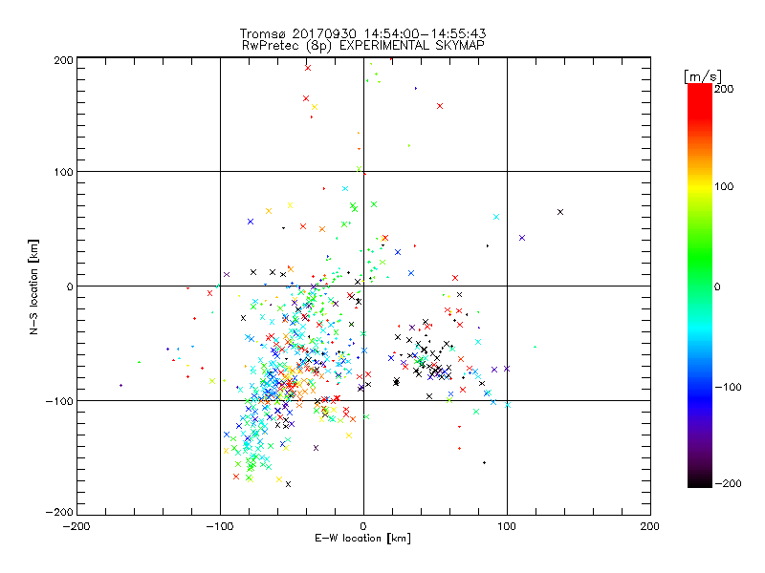This screenshot has width=765, height=573.
Task: Click the N-S axis '-200' tick label
Action: point(59,512)
